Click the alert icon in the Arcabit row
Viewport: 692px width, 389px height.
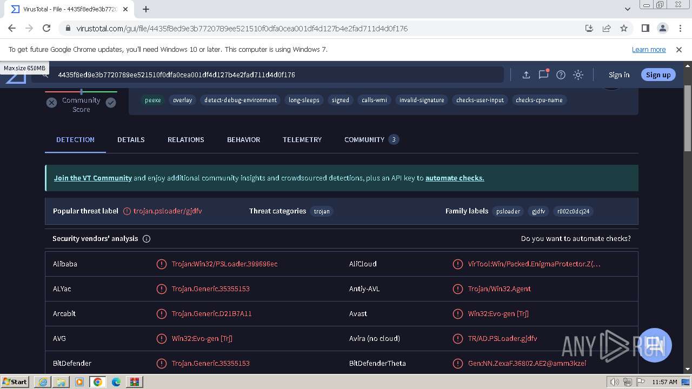point(161,314)
